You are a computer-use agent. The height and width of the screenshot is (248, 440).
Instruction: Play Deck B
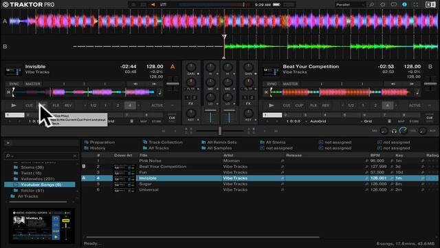point(271,105)
